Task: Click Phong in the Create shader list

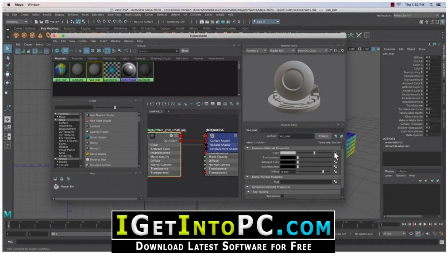Action: point(94,143)
